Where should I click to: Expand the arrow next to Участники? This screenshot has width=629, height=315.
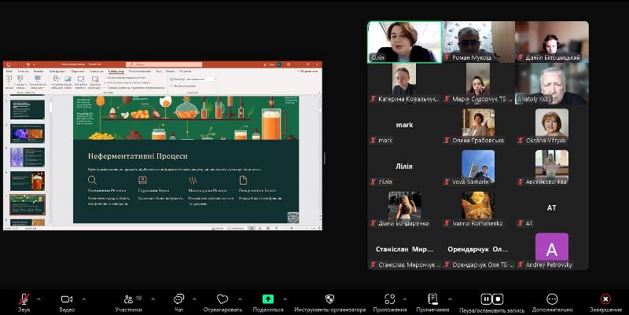click(x=149, y=299)
